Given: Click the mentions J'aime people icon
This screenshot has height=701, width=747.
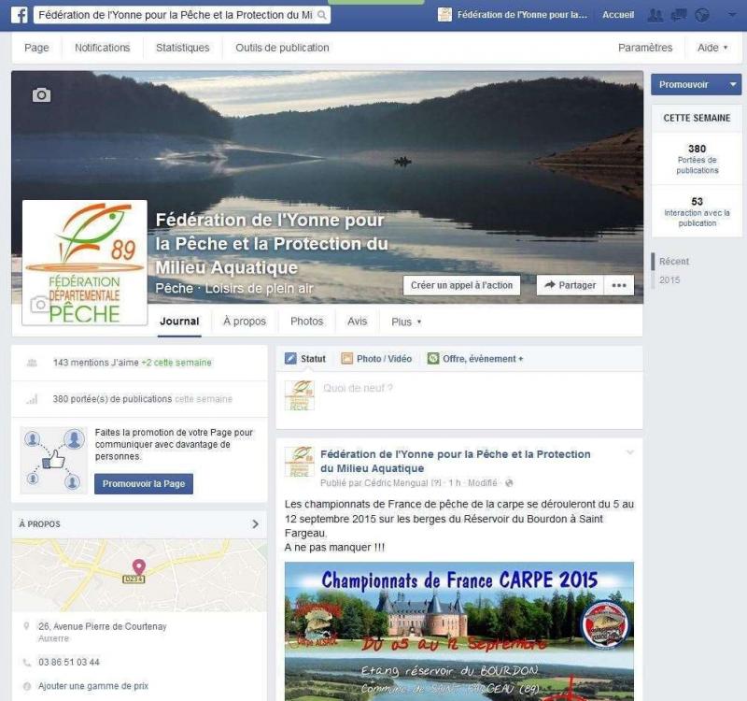Looking at the screenshot, I should pyautogui.click(x=32, y=363).
